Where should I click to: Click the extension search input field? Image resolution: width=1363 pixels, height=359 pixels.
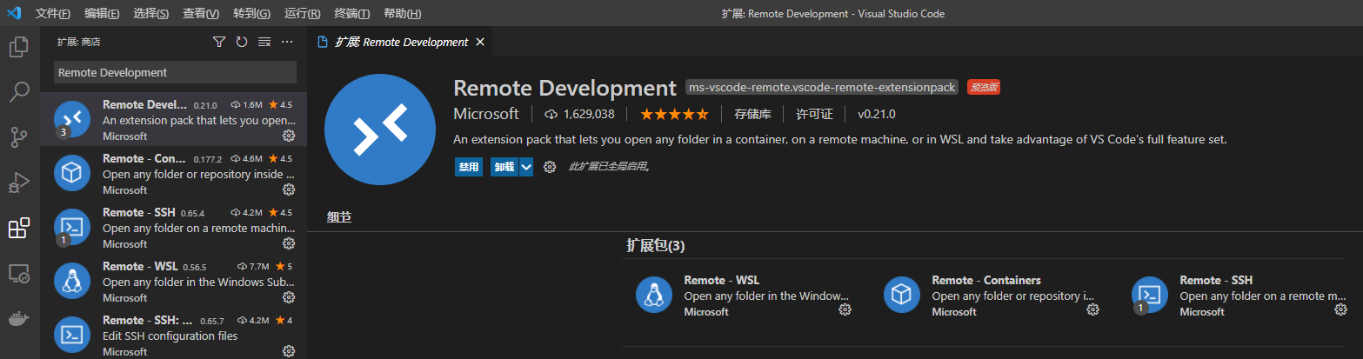[175, 72]
